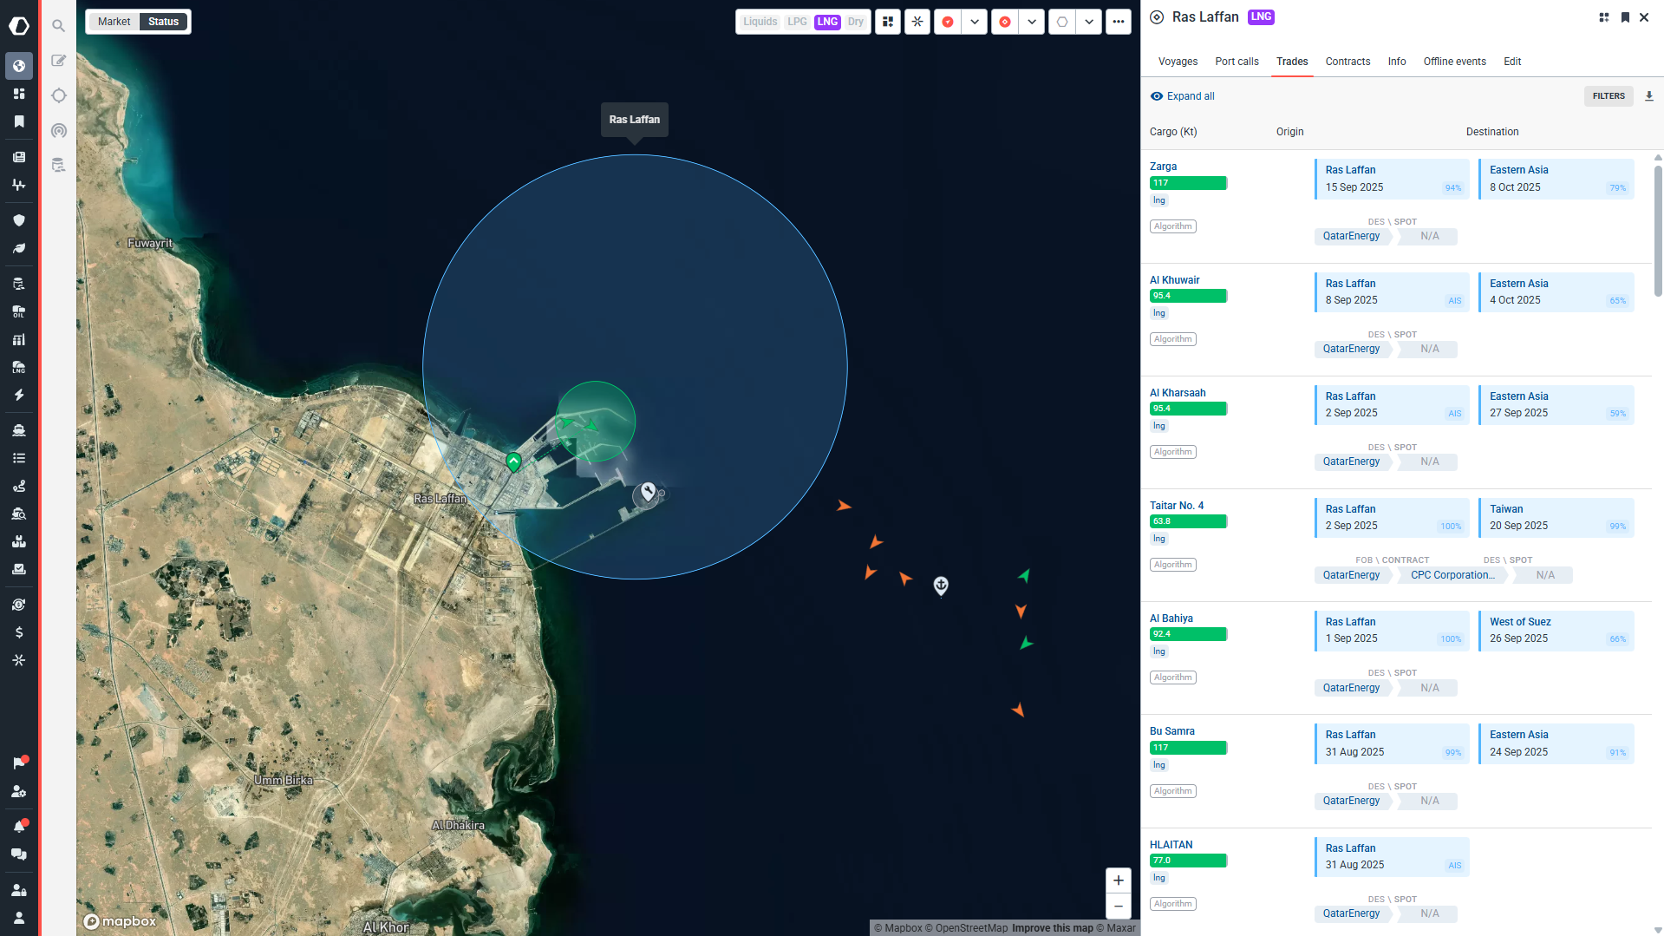Click the asterisk icon in map toolbar
This screenshot has width=1664, height=936.
(x=917, y=22)
